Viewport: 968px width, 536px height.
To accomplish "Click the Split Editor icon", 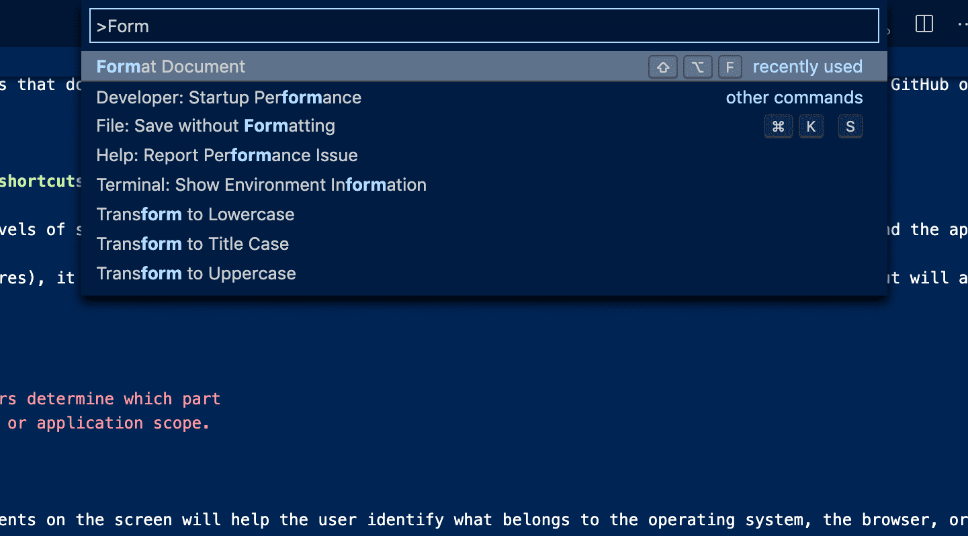I will [x=924, y=24].
